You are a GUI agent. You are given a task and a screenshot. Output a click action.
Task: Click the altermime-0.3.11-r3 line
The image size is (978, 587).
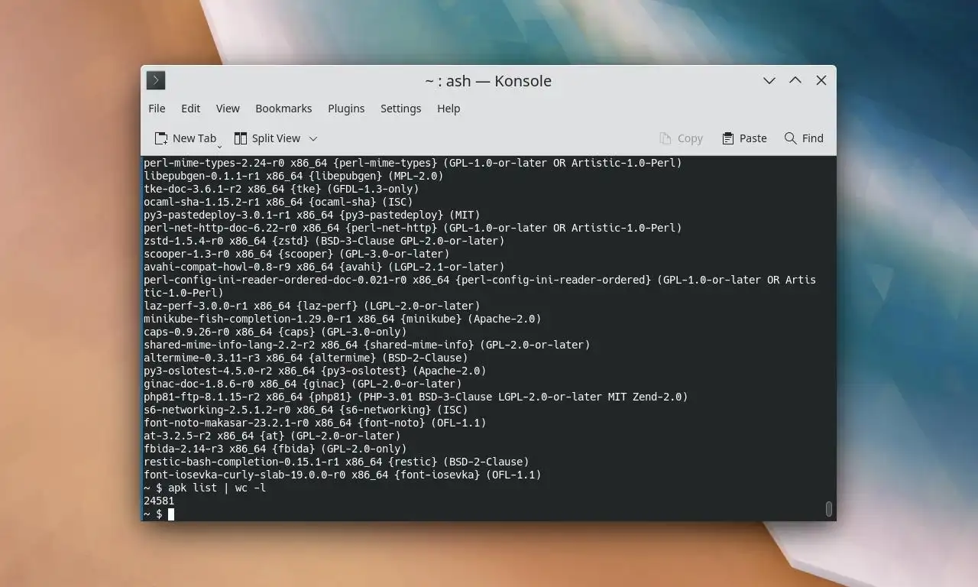(306, 358)
